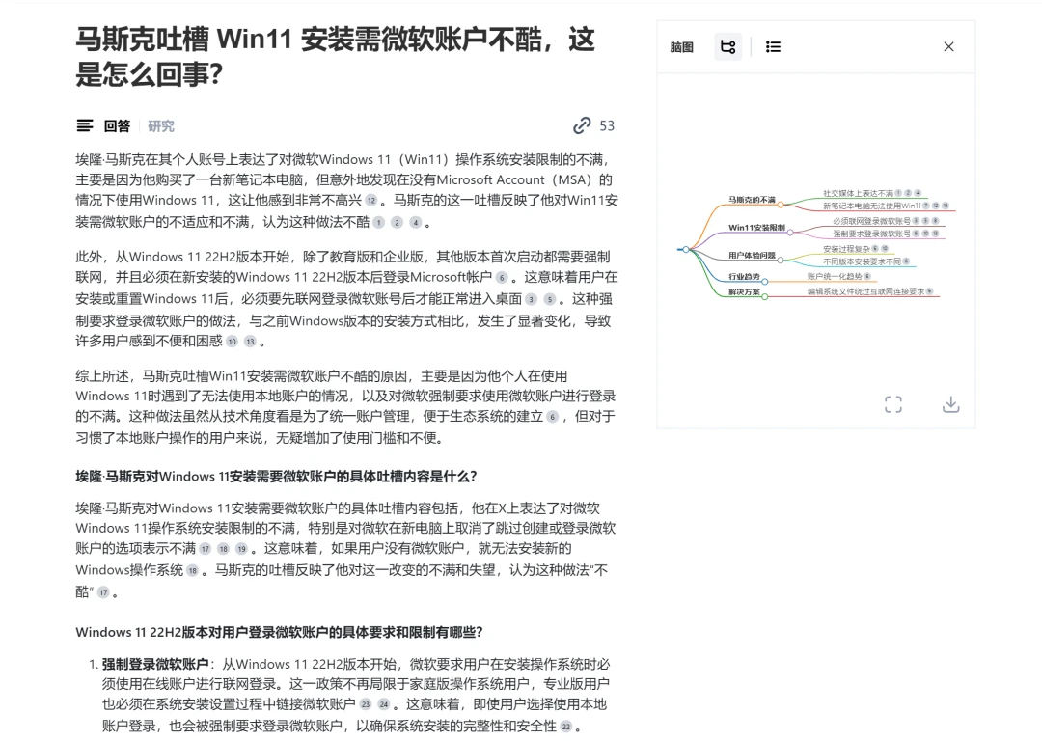Click the bold 强制登录微软账户 list item
The width and height of the screenshot is (1042, 742).
(x=154, y=664)
